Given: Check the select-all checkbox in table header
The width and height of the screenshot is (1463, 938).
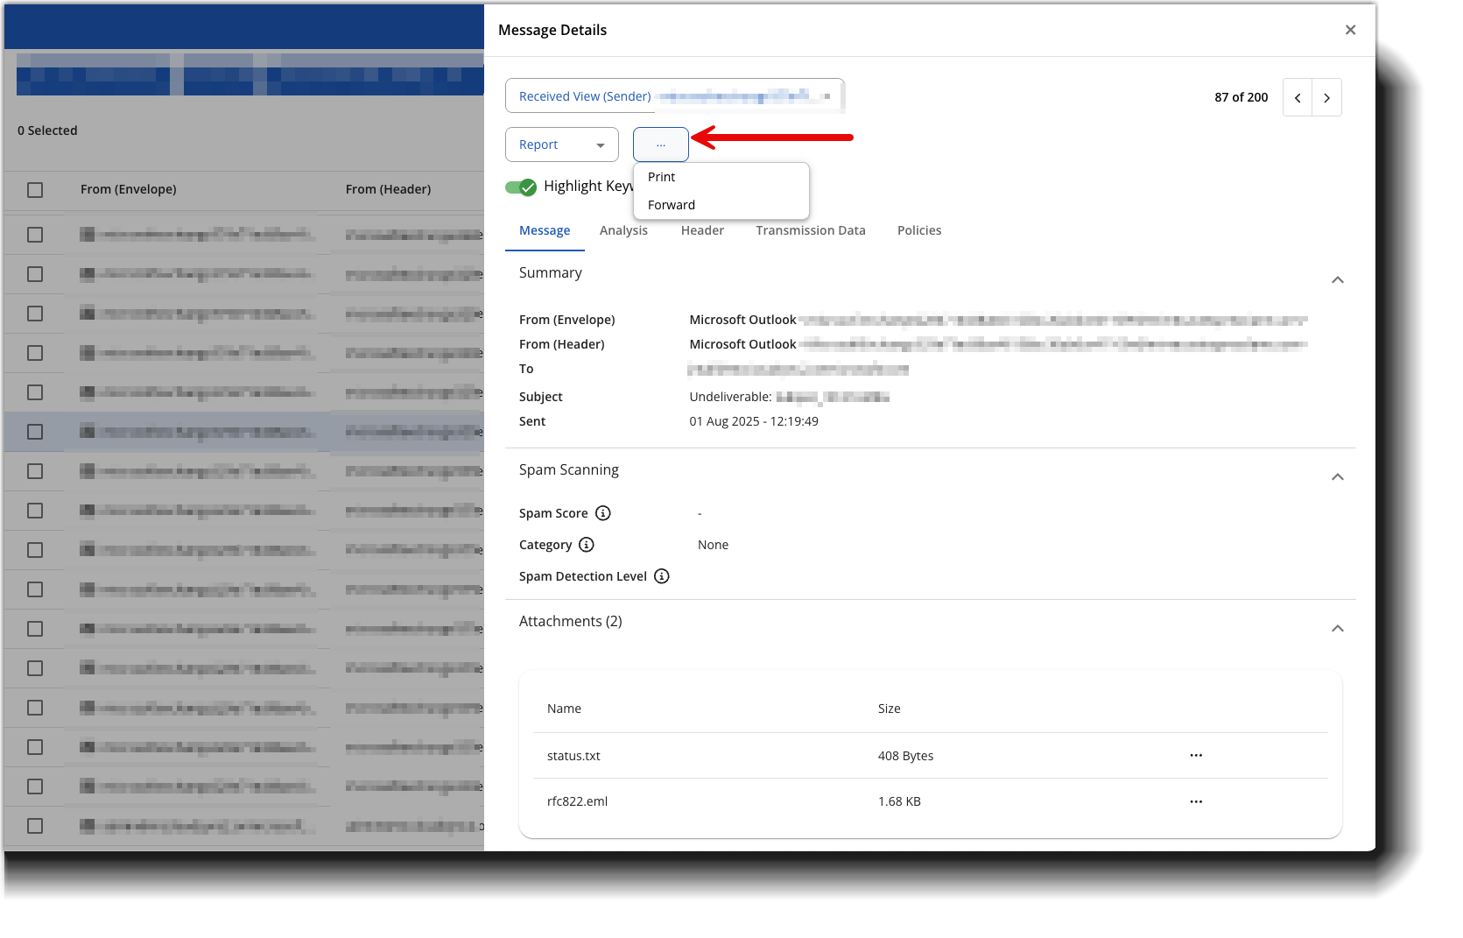Looking at the screenshot, I should 35,190.
